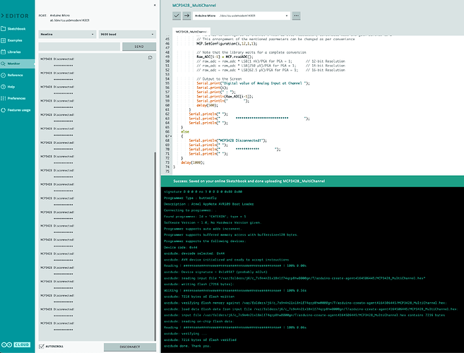This screenshot has width=464, height=353.
Task: Click the 'Output to the Screen' comment line
Action: tap(219, 79)
